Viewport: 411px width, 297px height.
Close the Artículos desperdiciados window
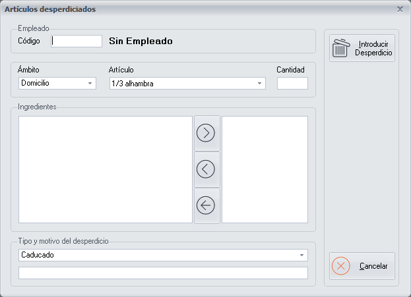(400, 9)
